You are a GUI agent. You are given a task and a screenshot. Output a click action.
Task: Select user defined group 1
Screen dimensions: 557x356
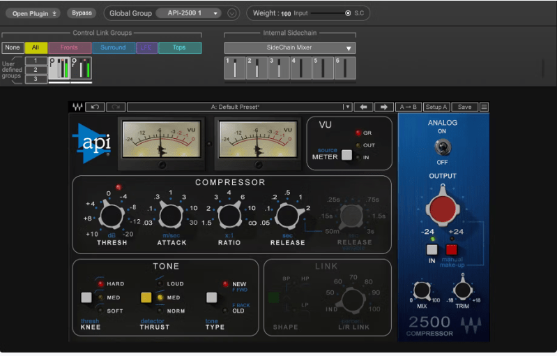[36, 61]
